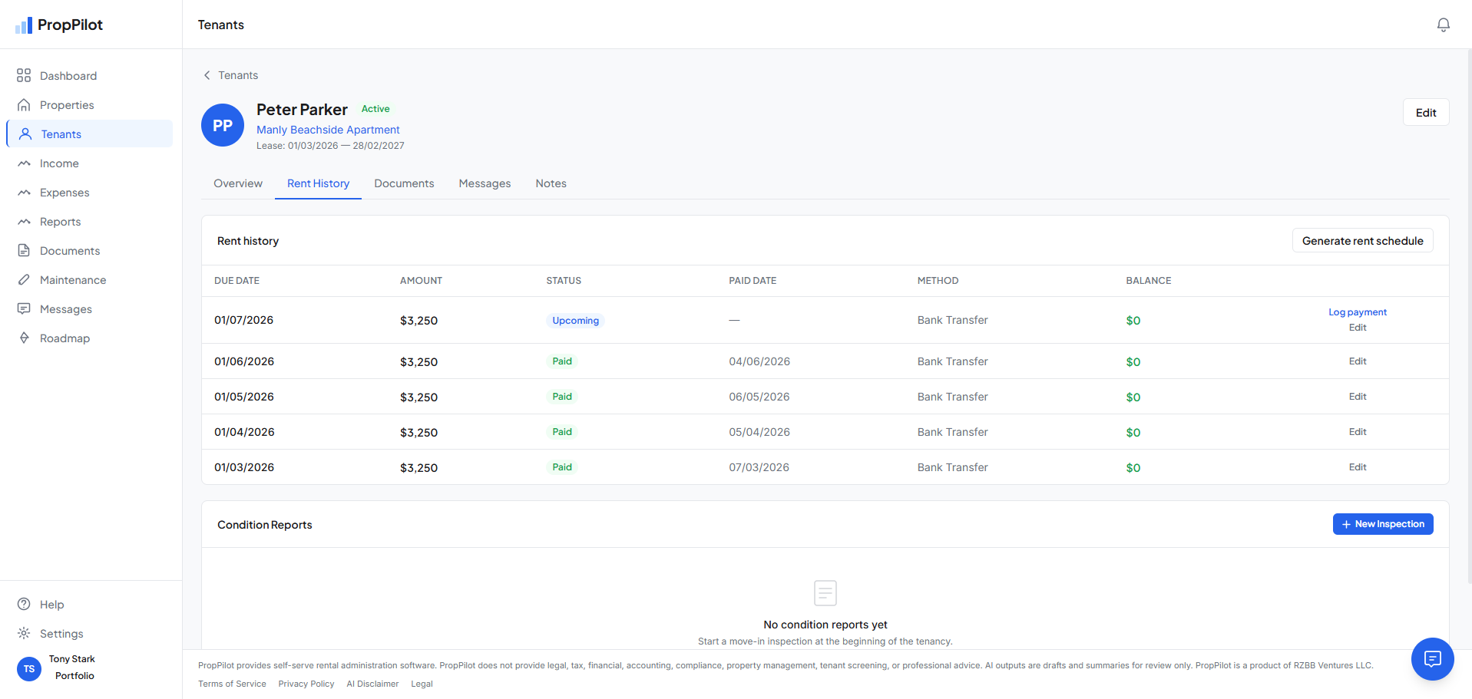1472x699 pixels.
Task: Open the Messages tab
Action: (x=485, y=183)
